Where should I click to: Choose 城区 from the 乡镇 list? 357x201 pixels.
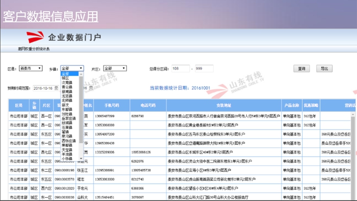pyautogui.click(x=66, y=78)
